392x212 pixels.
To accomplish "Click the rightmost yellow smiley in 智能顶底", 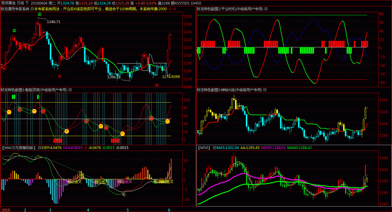I will [x=167, y=122].
